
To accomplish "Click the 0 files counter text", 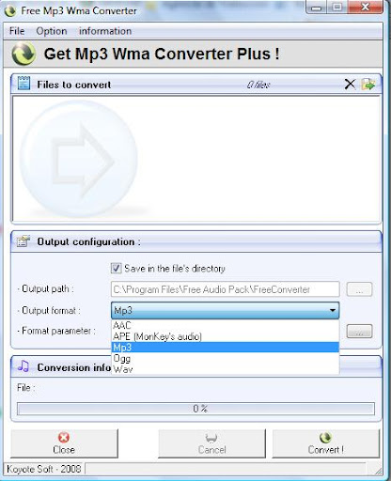I will pos(258,85).
